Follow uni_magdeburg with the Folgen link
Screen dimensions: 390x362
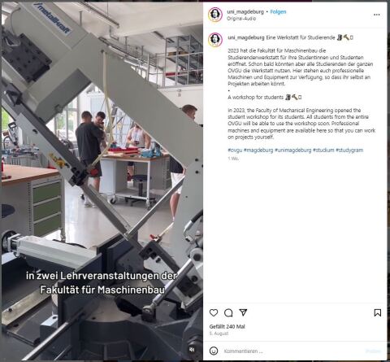(x=278, y=11)
